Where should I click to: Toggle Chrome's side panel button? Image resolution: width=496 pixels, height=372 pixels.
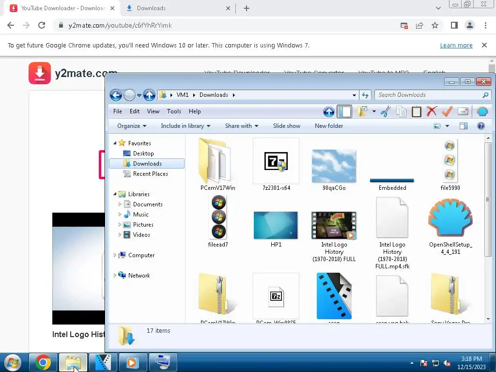(x=454, y=25)
